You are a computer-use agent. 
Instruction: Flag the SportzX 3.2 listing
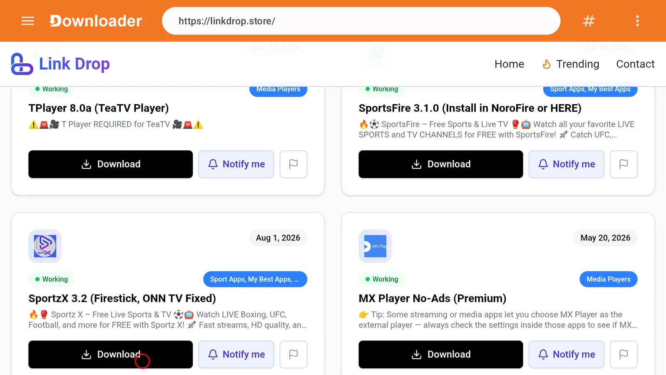293,355
